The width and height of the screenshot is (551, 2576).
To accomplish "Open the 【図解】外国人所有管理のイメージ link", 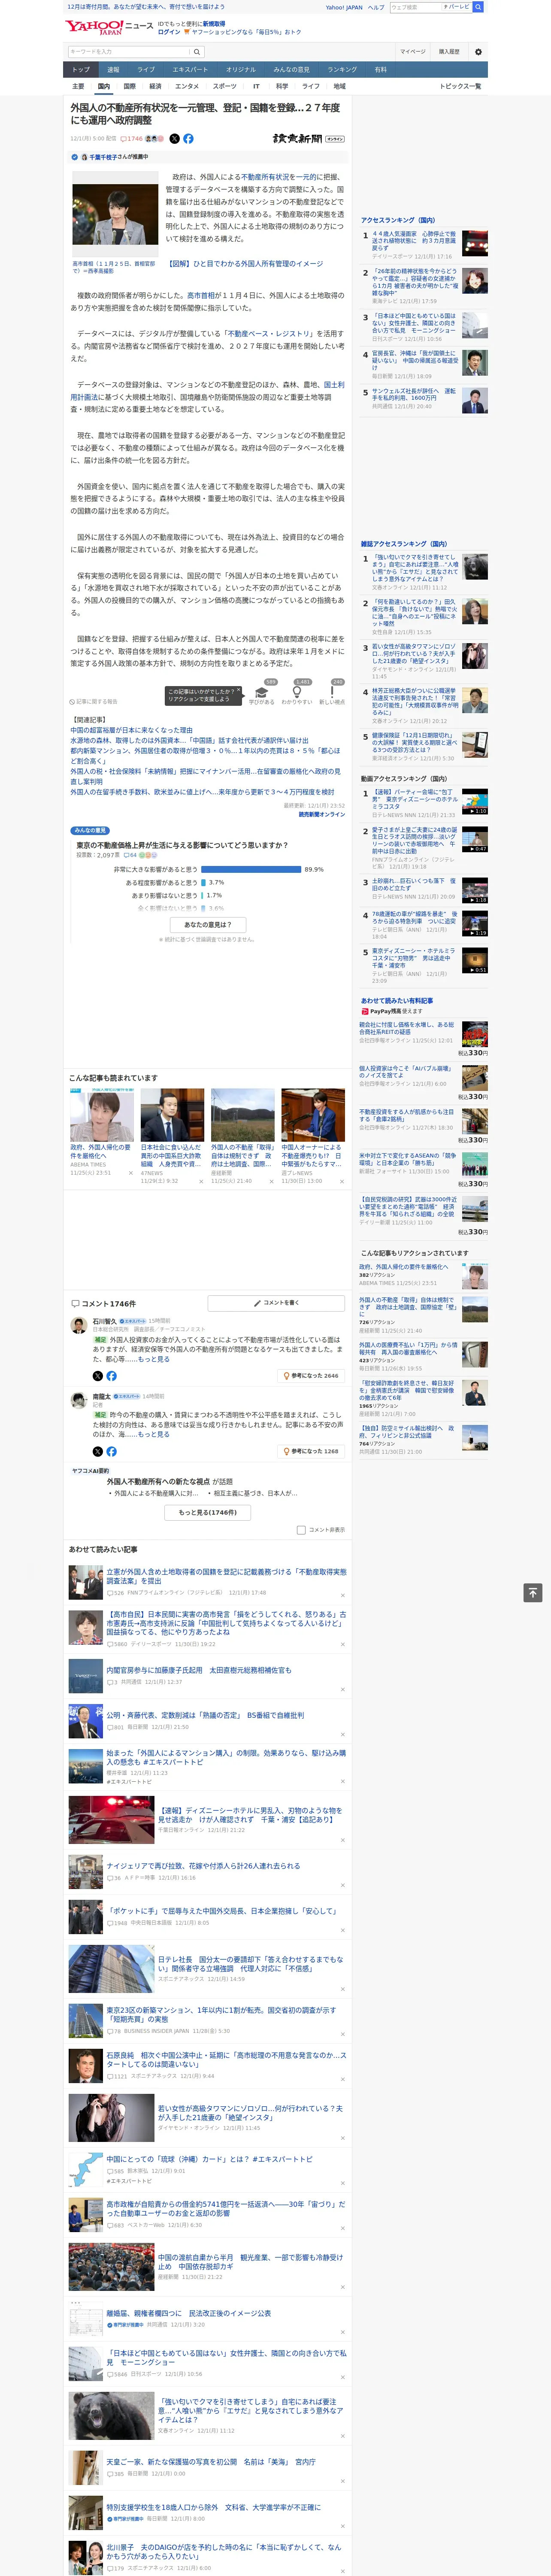I will click(245, 264).
